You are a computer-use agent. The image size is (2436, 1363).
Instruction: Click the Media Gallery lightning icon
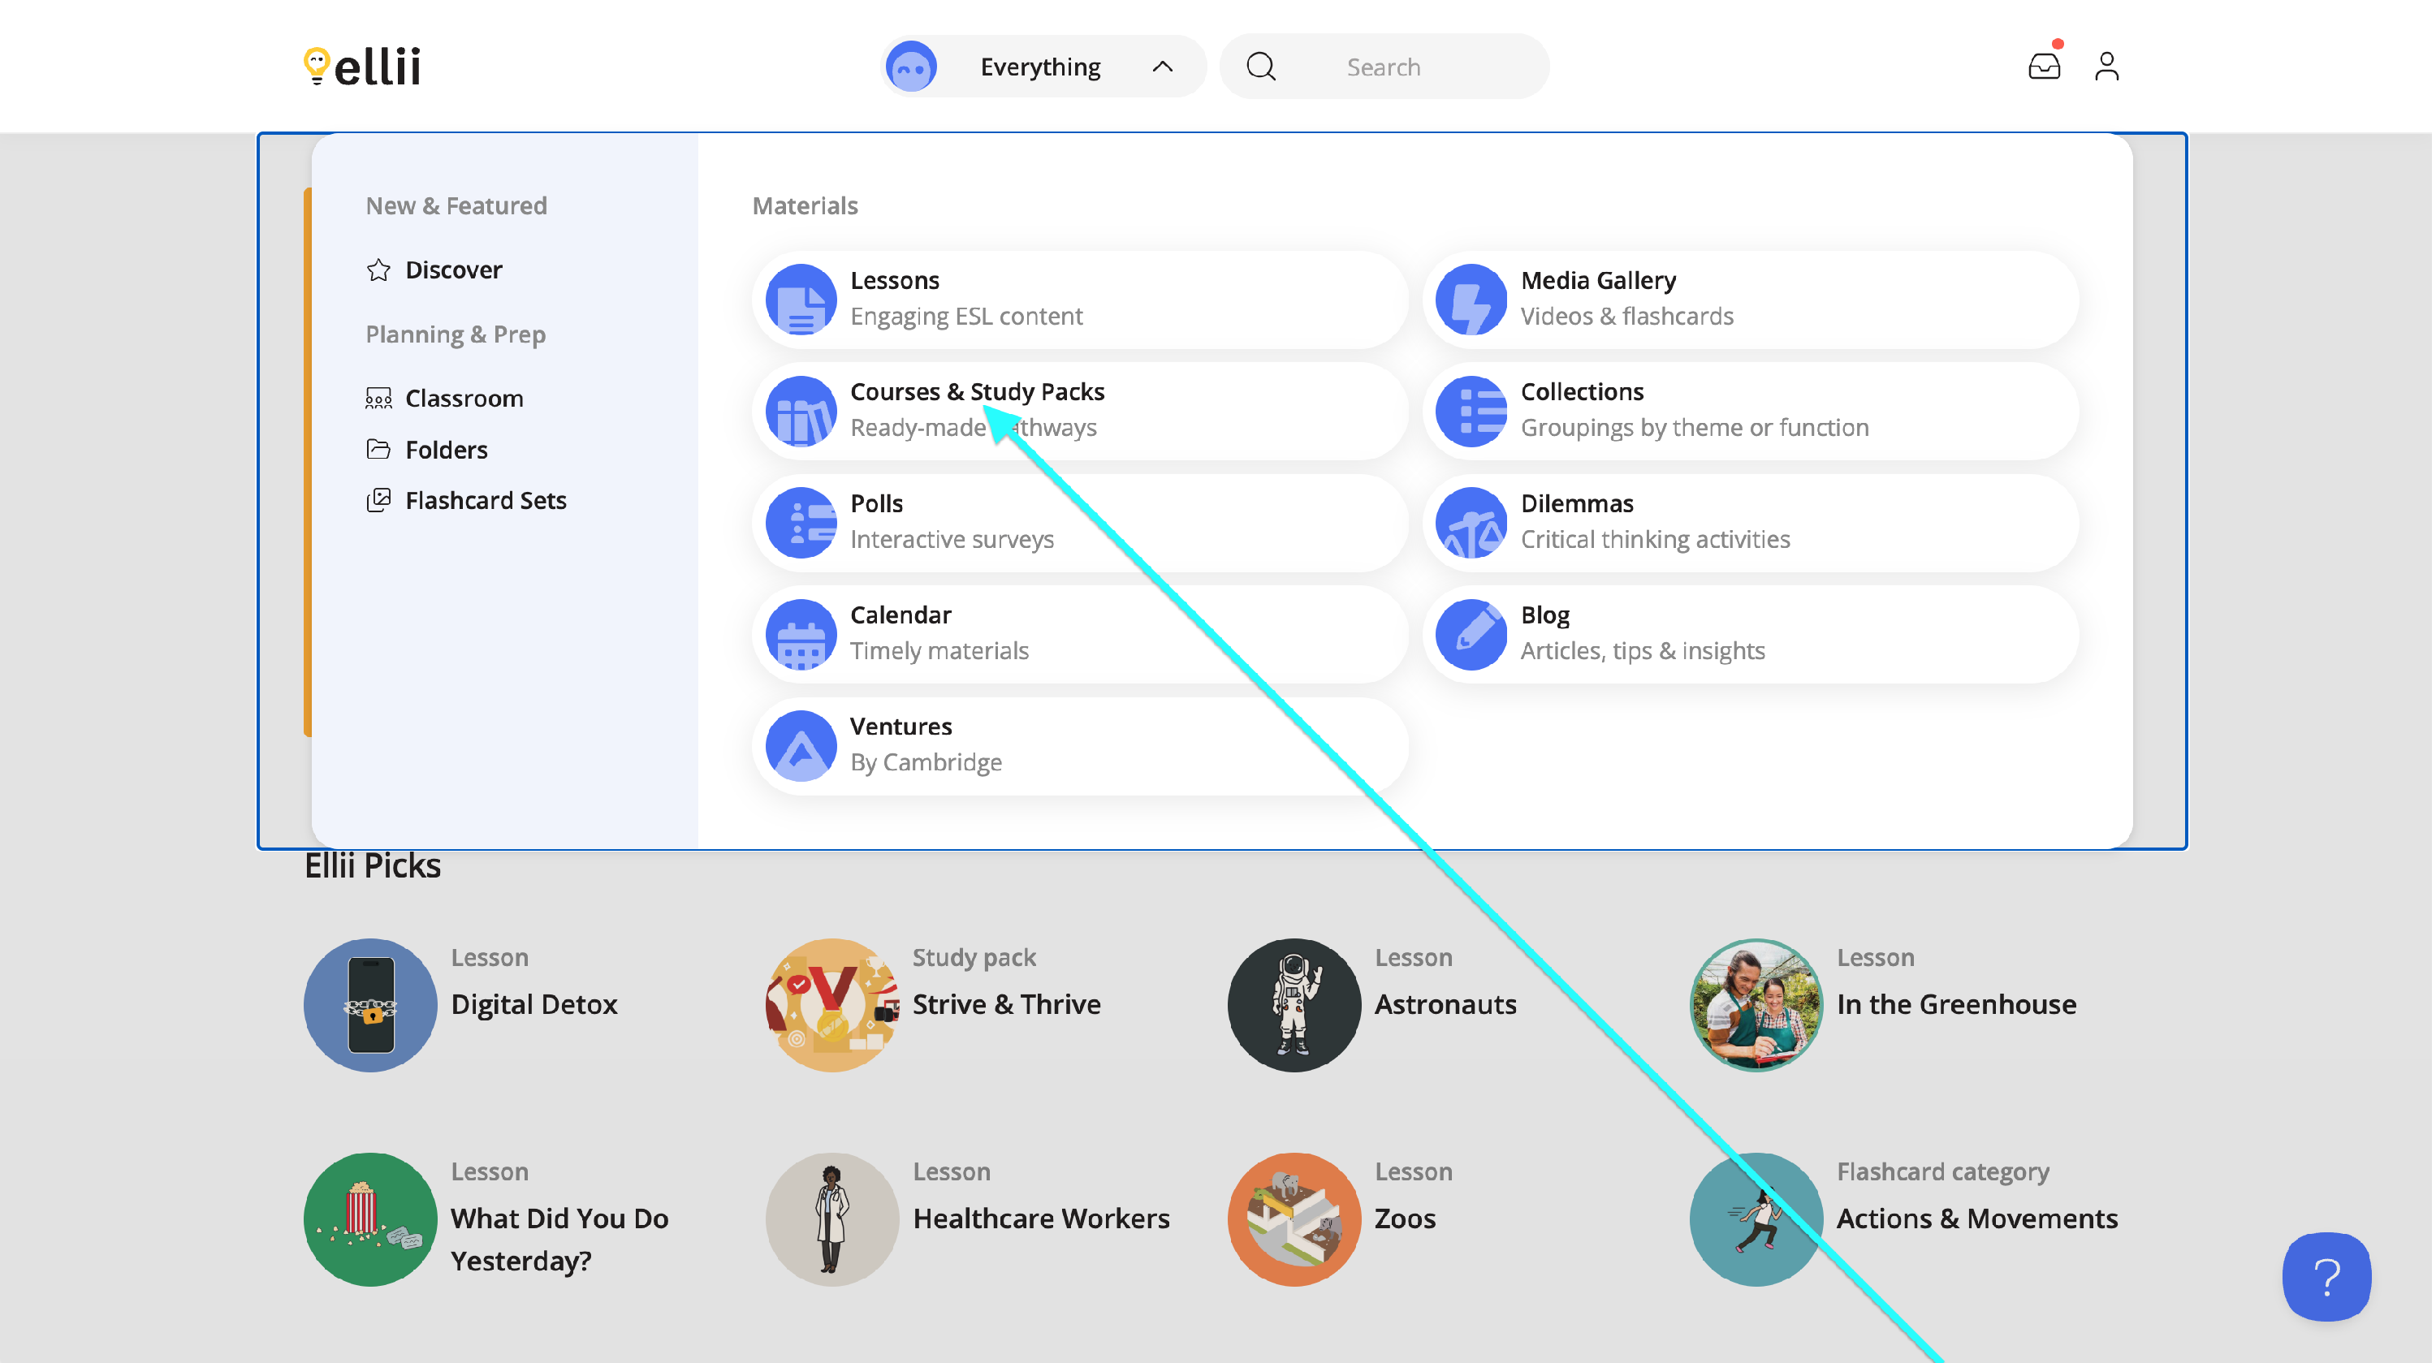tap(1471, 300)
